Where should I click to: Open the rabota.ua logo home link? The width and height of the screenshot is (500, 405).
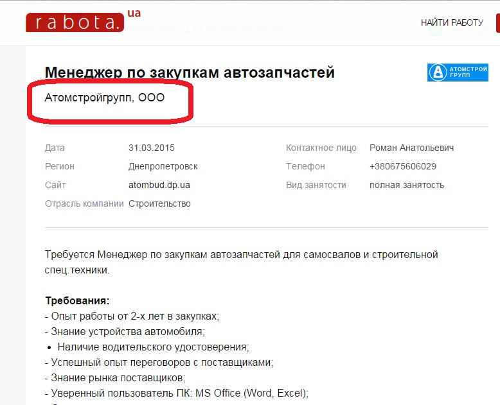click(83, 21)
